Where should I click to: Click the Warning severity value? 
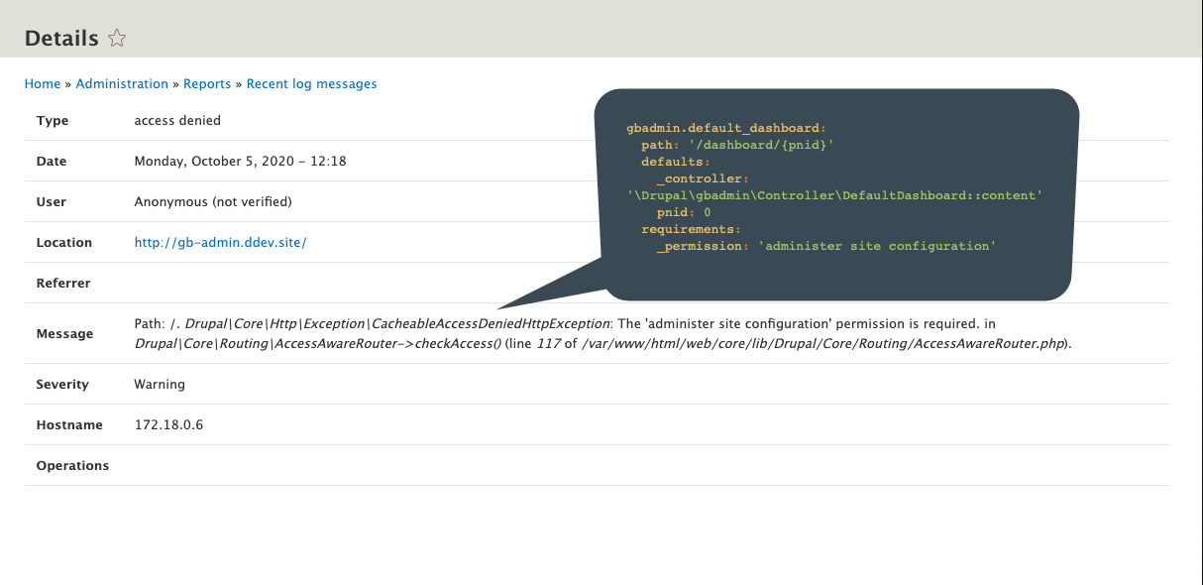coord(158,384)
